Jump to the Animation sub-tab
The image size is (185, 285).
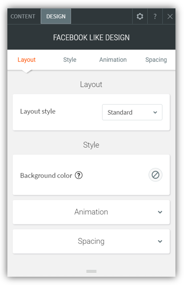[x=113, y=60]
